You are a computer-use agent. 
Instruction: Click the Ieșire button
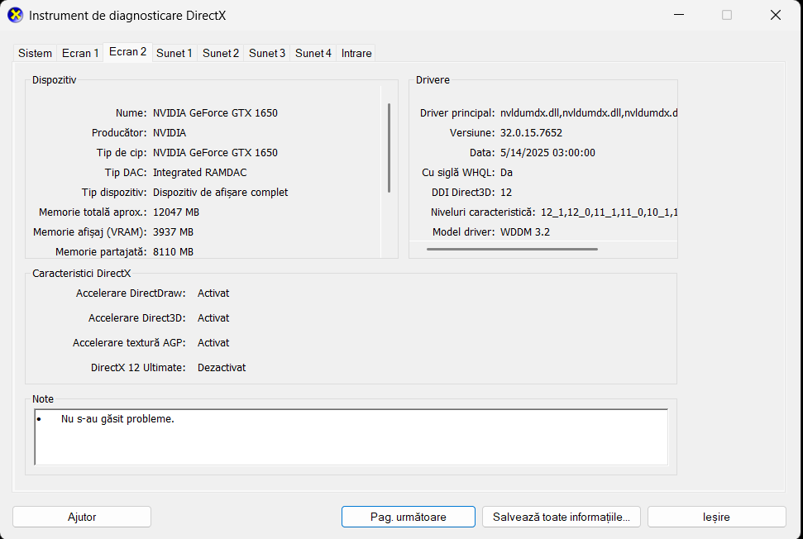tap(716, 517)
